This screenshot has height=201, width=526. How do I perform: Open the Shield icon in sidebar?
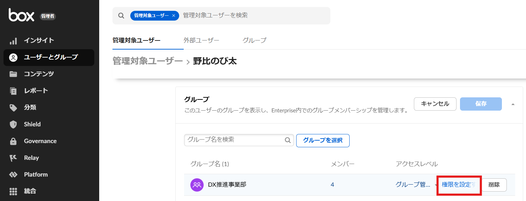[13, 124]
